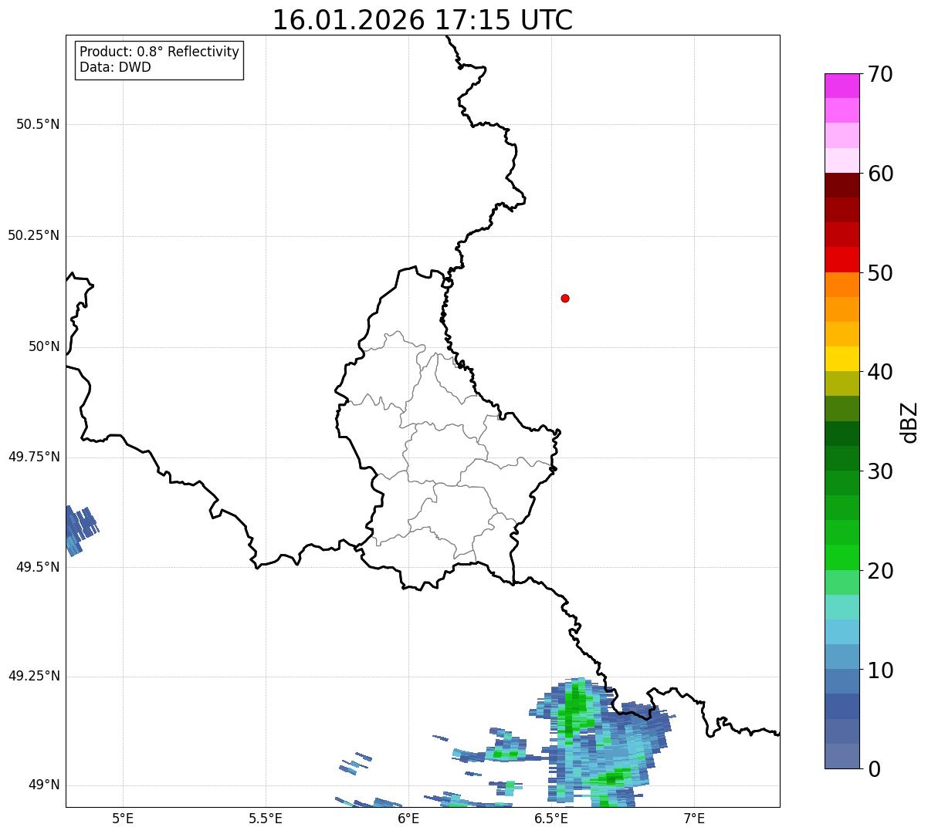
Task: Click the magenta top colorbar swatch
Action: coord(842,86)
